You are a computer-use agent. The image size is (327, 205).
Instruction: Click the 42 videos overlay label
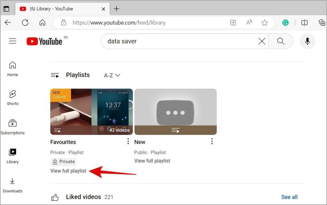coord(119,130)
